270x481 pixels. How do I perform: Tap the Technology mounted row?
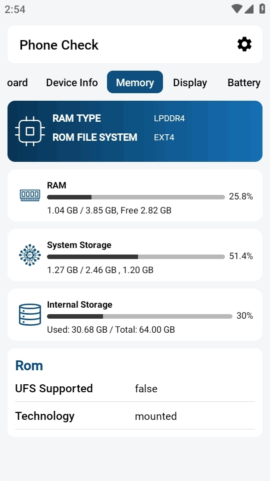point(135,416)
